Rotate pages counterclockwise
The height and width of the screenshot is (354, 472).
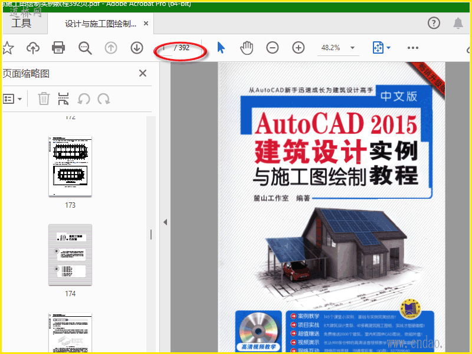(84, 99)
